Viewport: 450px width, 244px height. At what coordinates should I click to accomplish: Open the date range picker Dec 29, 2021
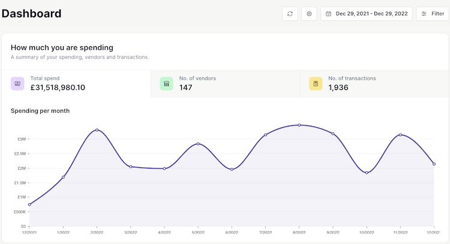click(367, 14)
